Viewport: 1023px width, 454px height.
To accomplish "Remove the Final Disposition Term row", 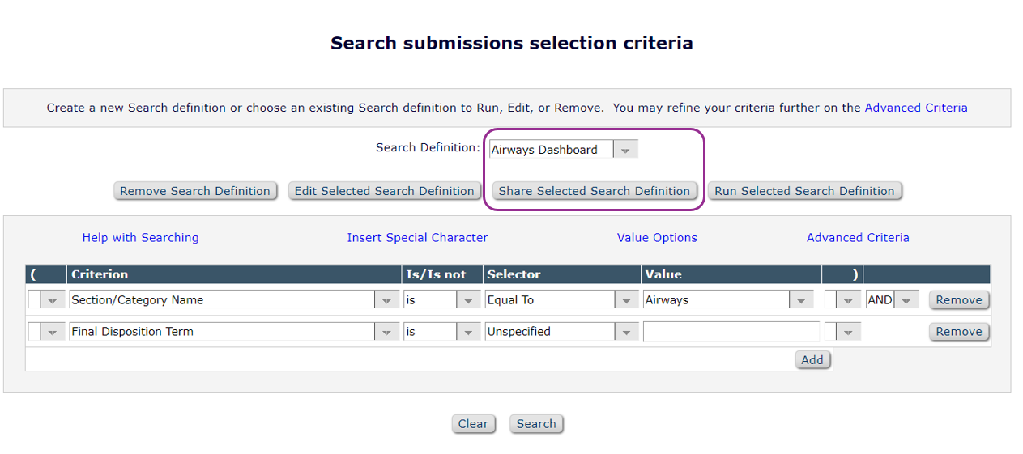I will pos(959,332).
